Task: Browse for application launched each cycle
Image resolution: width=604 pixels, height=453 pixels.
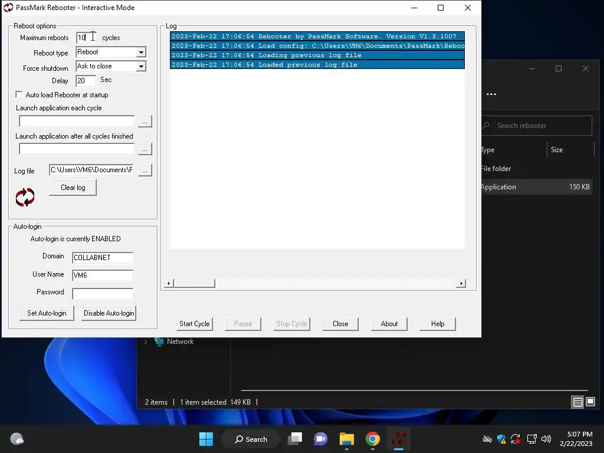Action: tap(145, 122)
